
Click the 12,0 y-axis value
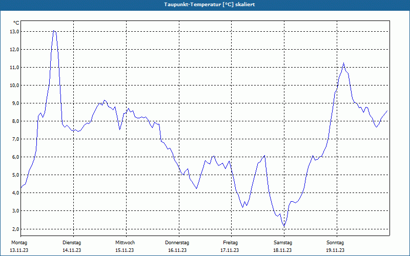(x=14, y=49)
